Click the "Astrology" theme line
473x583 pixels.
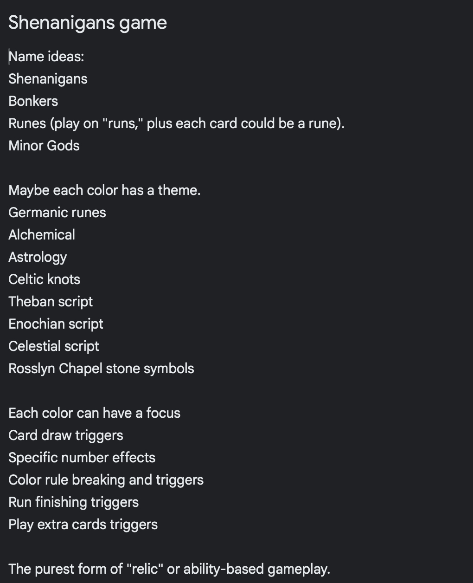[38, 257]
